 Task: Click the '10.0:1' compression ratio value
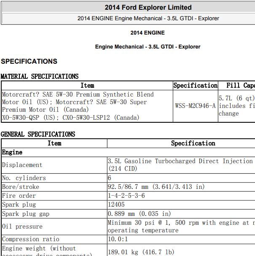[x=118, y=239]
